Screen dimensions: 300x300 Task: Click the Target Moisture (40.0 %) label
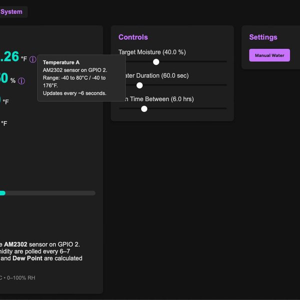(x=152, y=52)
